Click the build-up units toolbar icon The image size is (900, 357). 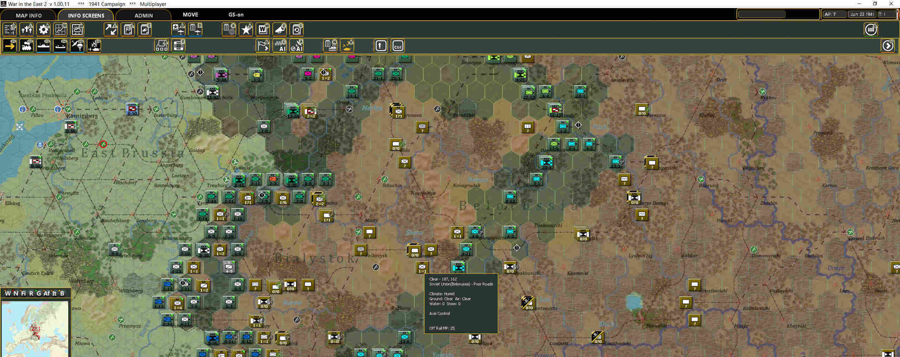pos(162,46)
